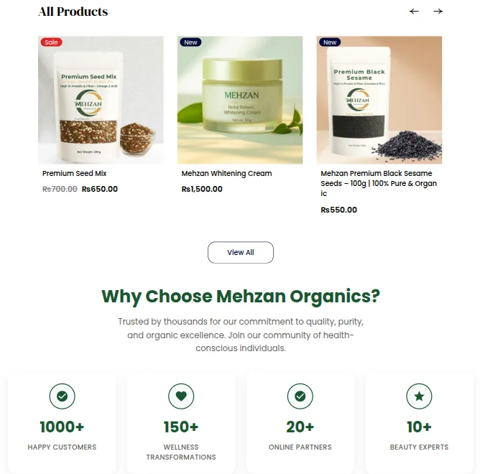The width and height of the screenshot is (480, 474).
Task: Click the Wellness Transformations heart icon
Action: [181, 396]
